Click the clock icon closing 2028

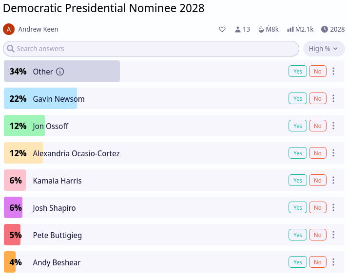(x=325, y=29)
